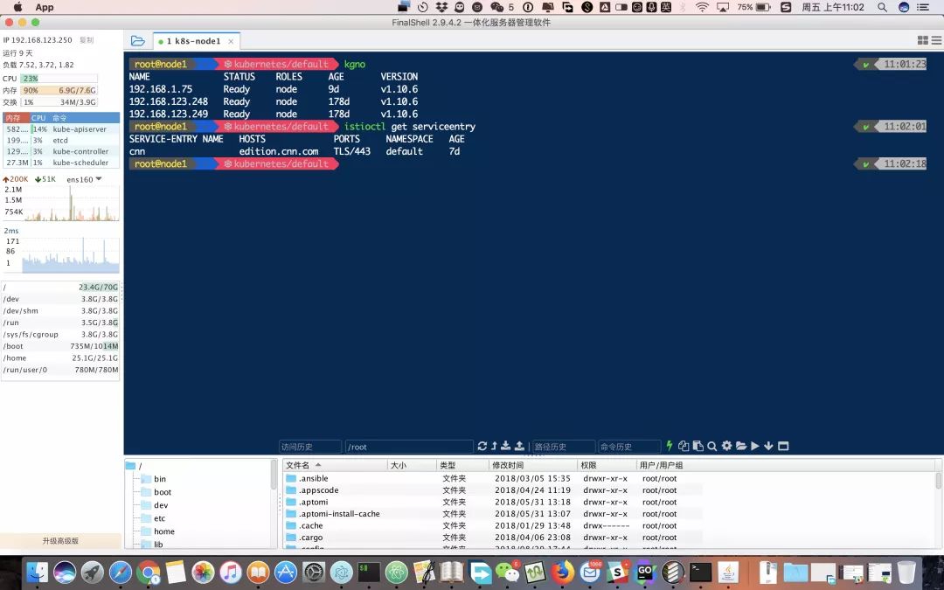Screen dimensions: 944x590
Task: Select the etc folder in tree
Action: point(154,518)
